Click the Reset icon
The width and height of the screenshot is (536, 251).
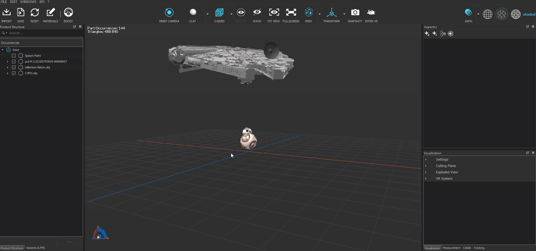(35, 12)
